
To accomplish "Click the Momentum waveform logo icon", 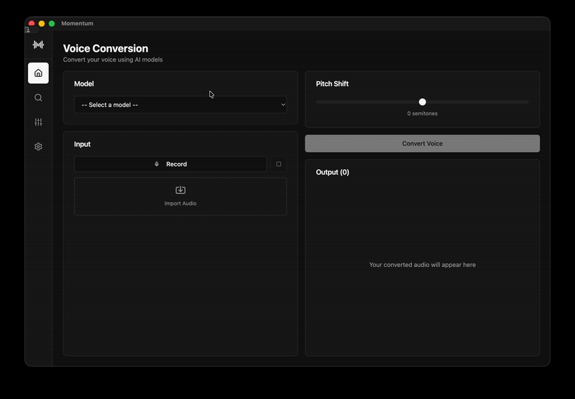I will [x=38, y=44].
